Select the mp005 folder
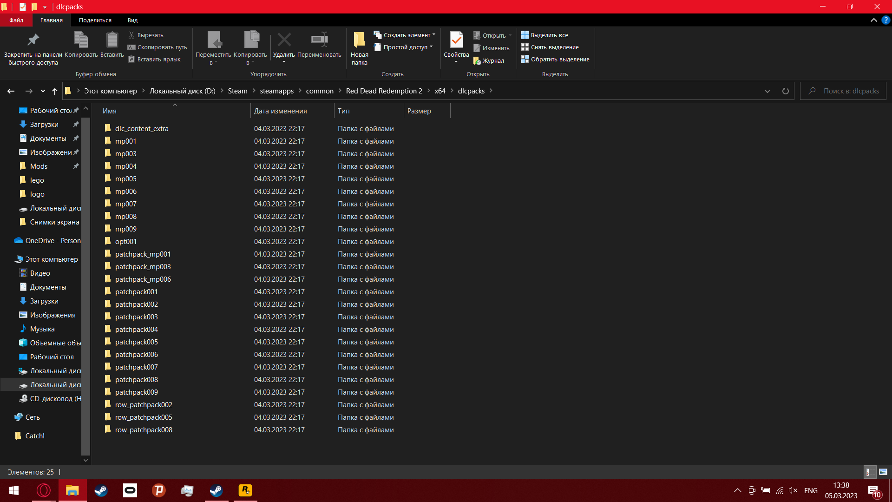 [125, 179]
